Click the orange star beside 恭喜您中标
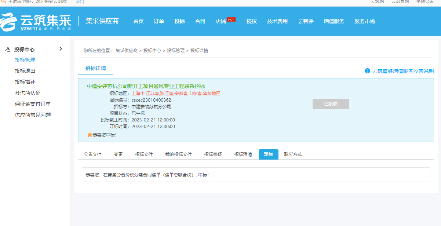This screenshot has height=226, width=441. click(90, 135)
